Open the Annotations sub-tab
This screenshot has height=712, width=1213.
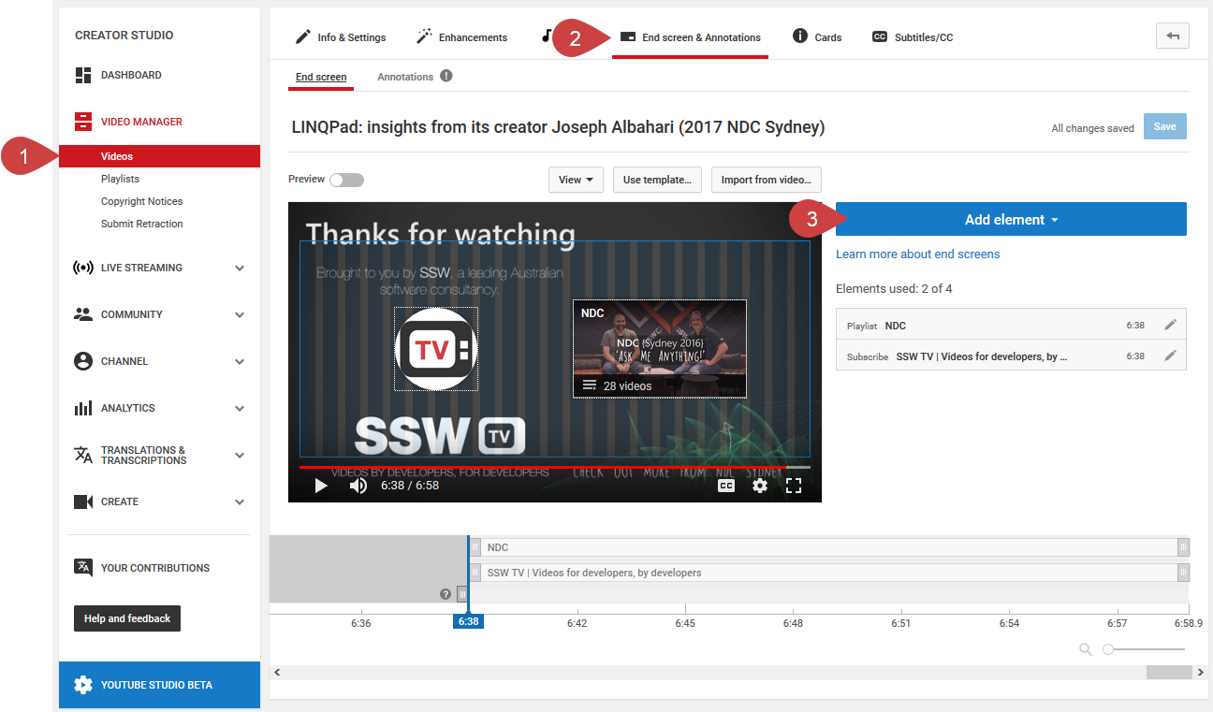[405, 77]
